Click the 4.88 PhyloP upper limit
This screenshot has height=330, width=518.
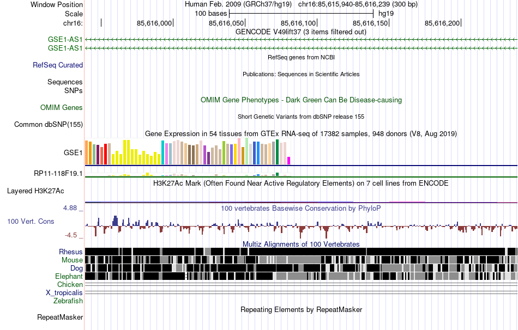click(x=70, y=208)
